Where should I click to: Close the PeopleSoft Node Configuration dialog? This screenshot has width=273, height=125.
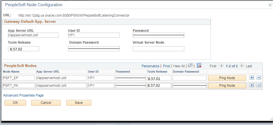[270, 5]
